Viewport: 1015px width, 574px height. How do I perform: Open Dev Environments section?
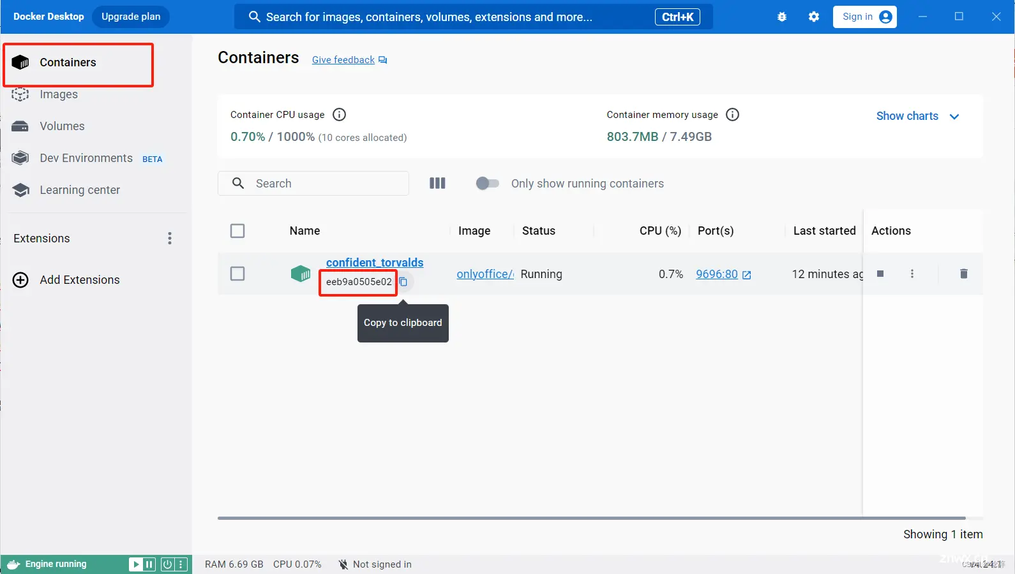click(86, 158)
